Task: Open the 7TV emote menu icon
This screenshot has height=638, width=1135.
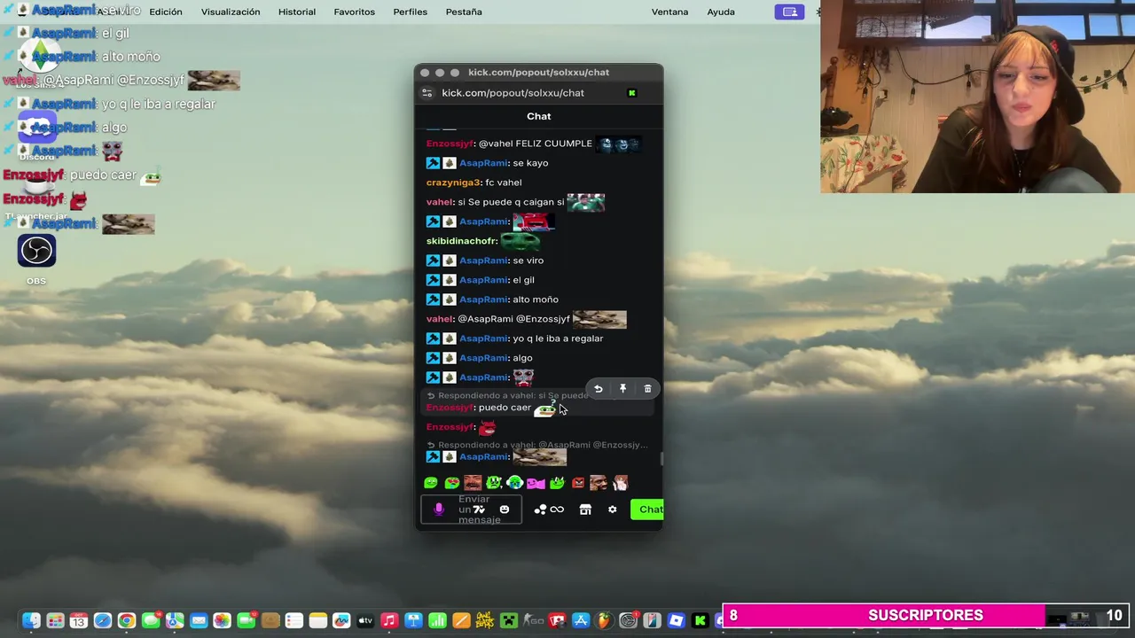Action: tap(480, 510)
